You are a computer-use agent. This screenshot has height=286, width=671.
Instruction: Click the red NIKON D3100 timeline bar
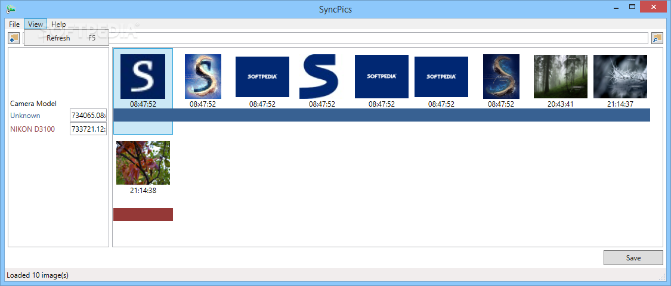pos(143,214)
